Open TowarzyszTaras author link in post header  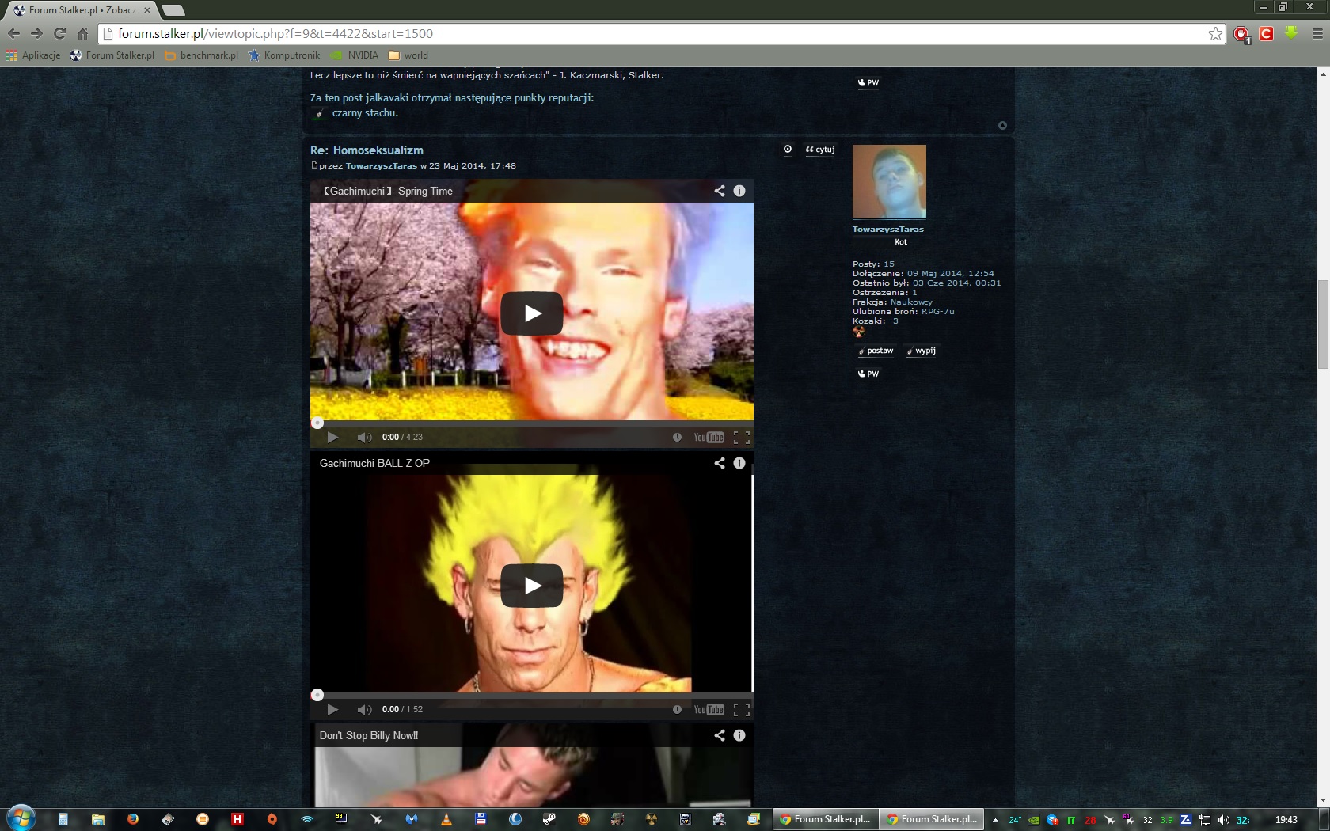coord(382,165)
